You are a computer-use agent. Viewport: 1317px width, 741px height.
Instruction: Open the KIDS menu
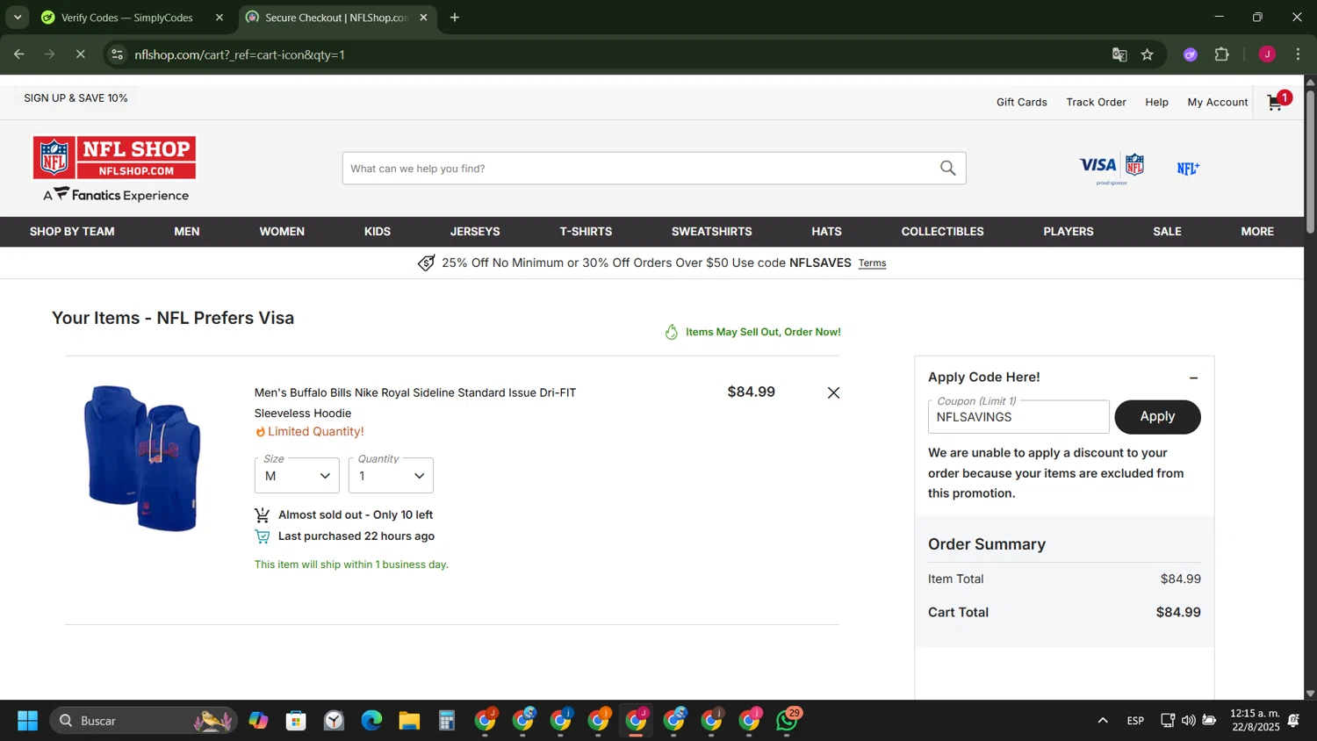[378, 232]
